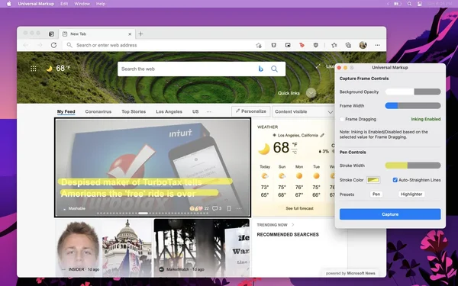Click the Personalize button
The width and height of the screenshot is (458, 286).
point(251,111)
